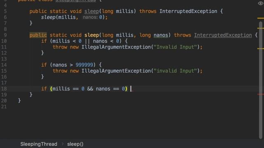The width and height of the screenshot is (264, 148).
Task: Click the bold sleep method name on line 9
Action: coord(92,35)
